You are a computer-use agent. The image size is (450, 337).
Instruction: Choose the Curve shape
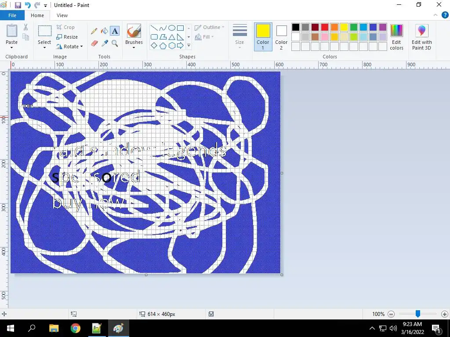(x=163, y=28)
